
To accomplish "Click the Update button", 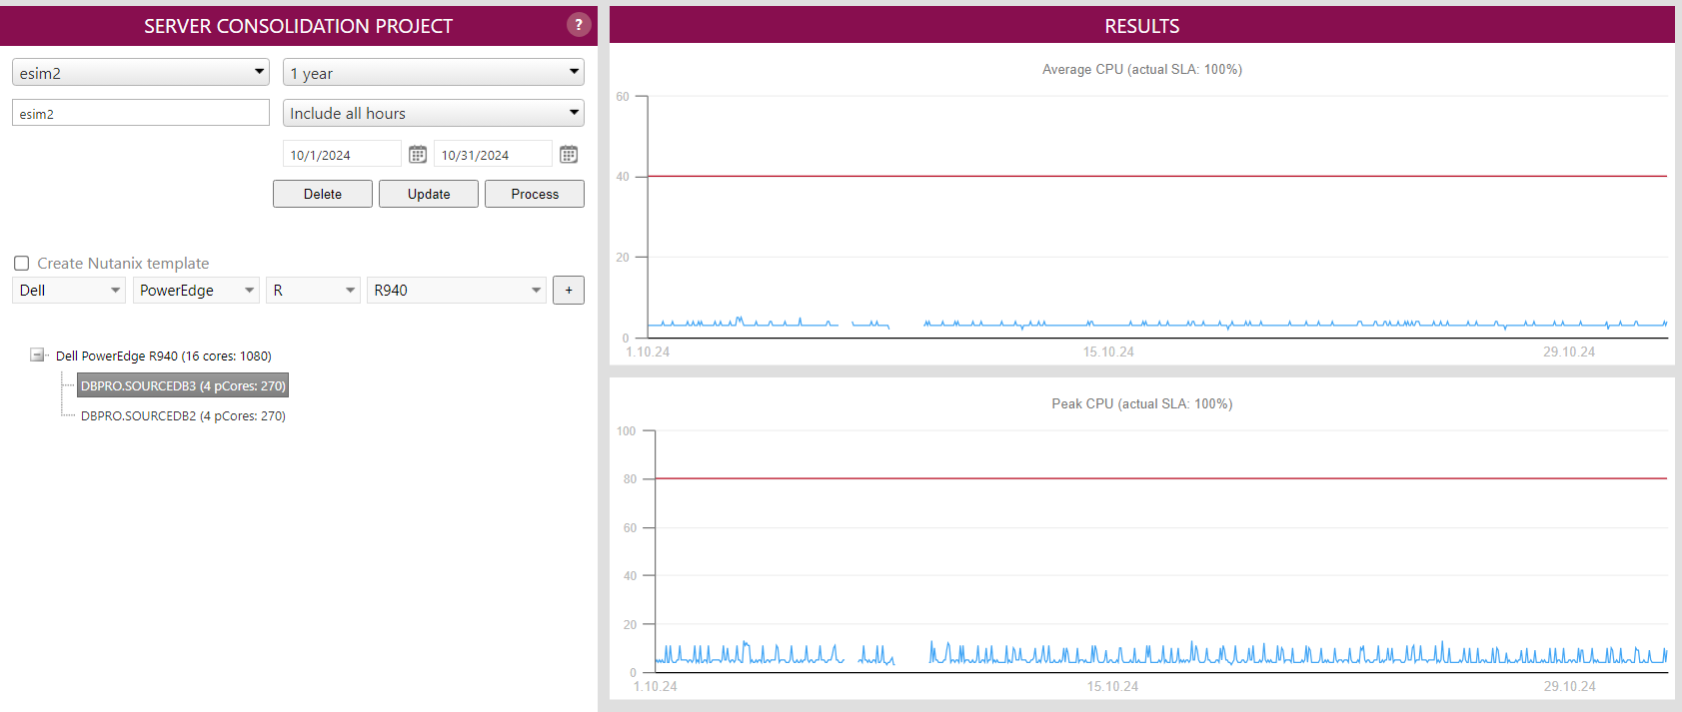I will coord(429,194).
